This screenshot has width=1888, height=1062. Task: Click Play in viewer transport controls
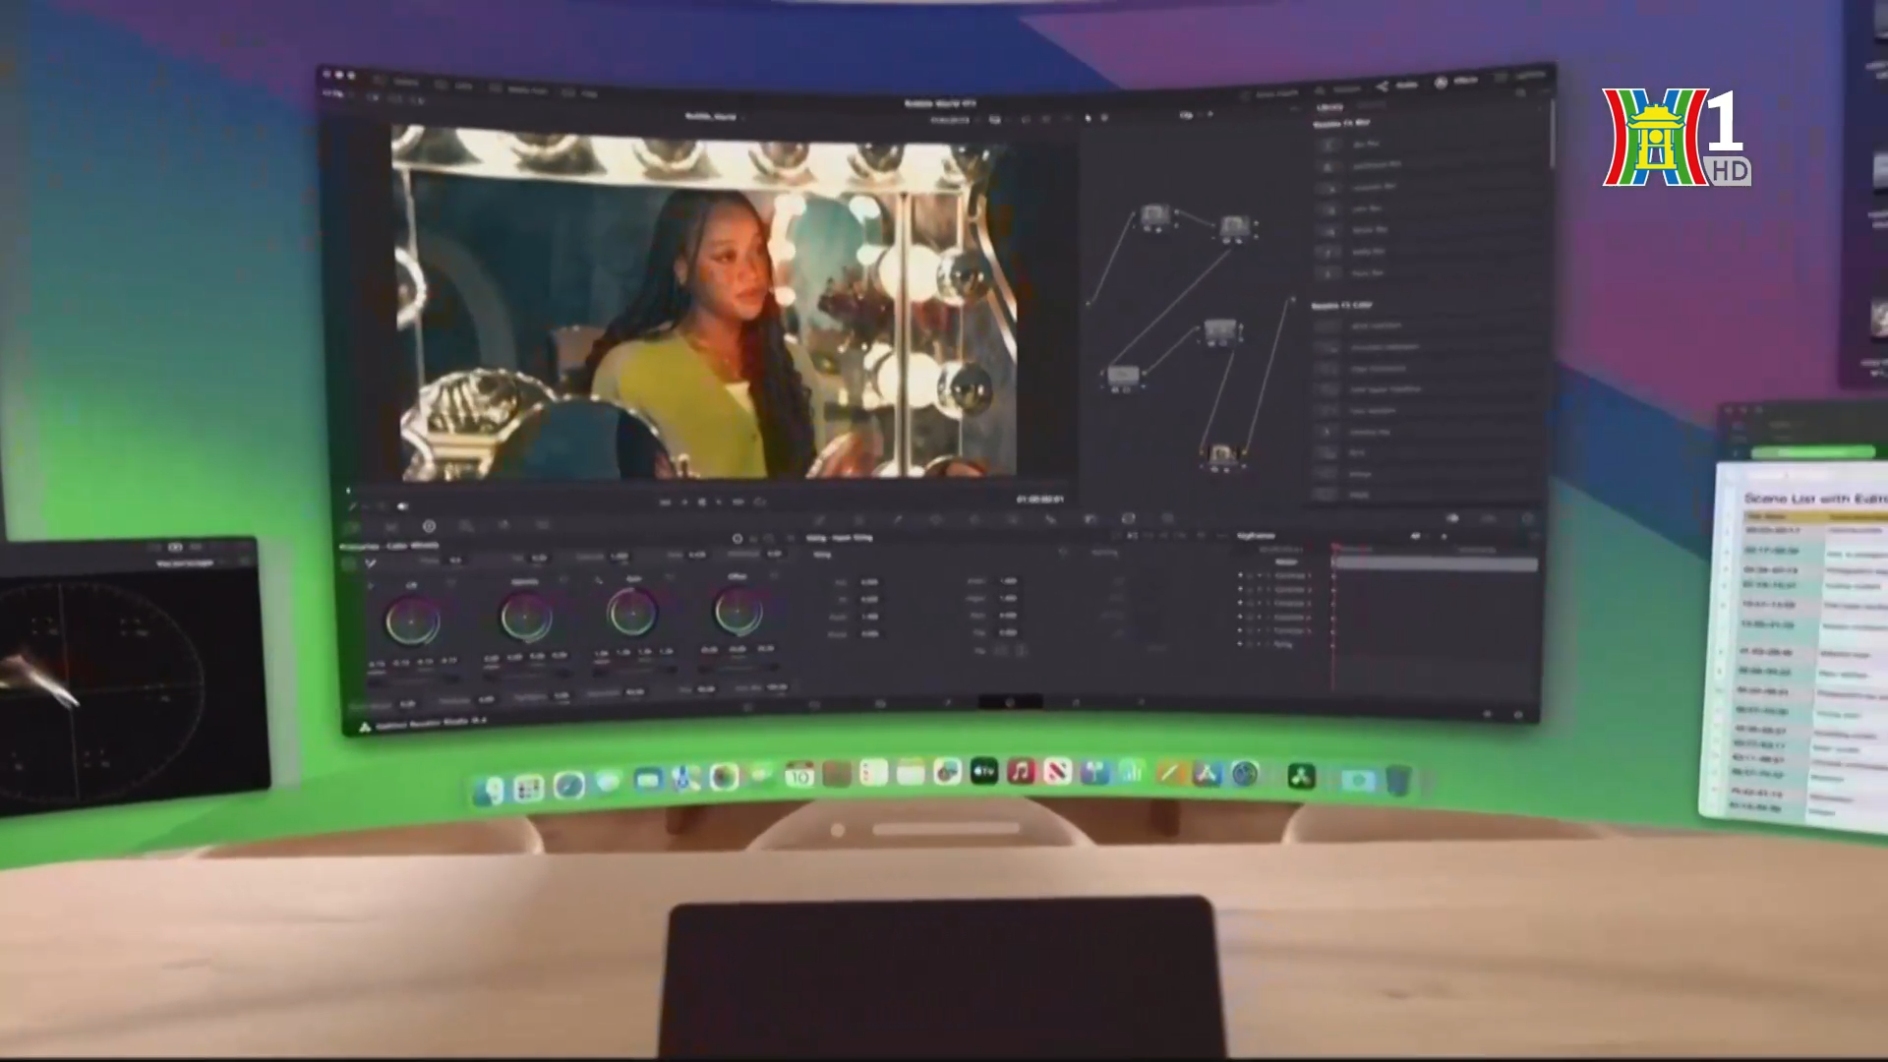(x=719, y=502)
